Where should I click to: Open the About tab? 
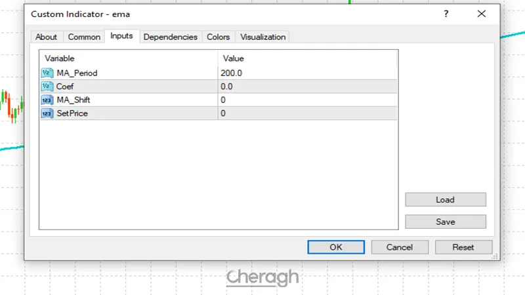pyautogui.click(x=46, y=37)
